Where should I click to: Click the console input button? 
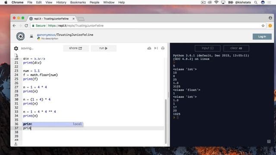point(207,48)
